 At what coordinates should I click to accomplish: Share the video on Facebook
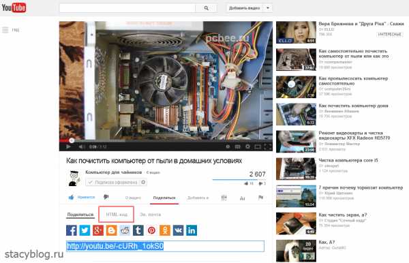(x=72, y=230)
